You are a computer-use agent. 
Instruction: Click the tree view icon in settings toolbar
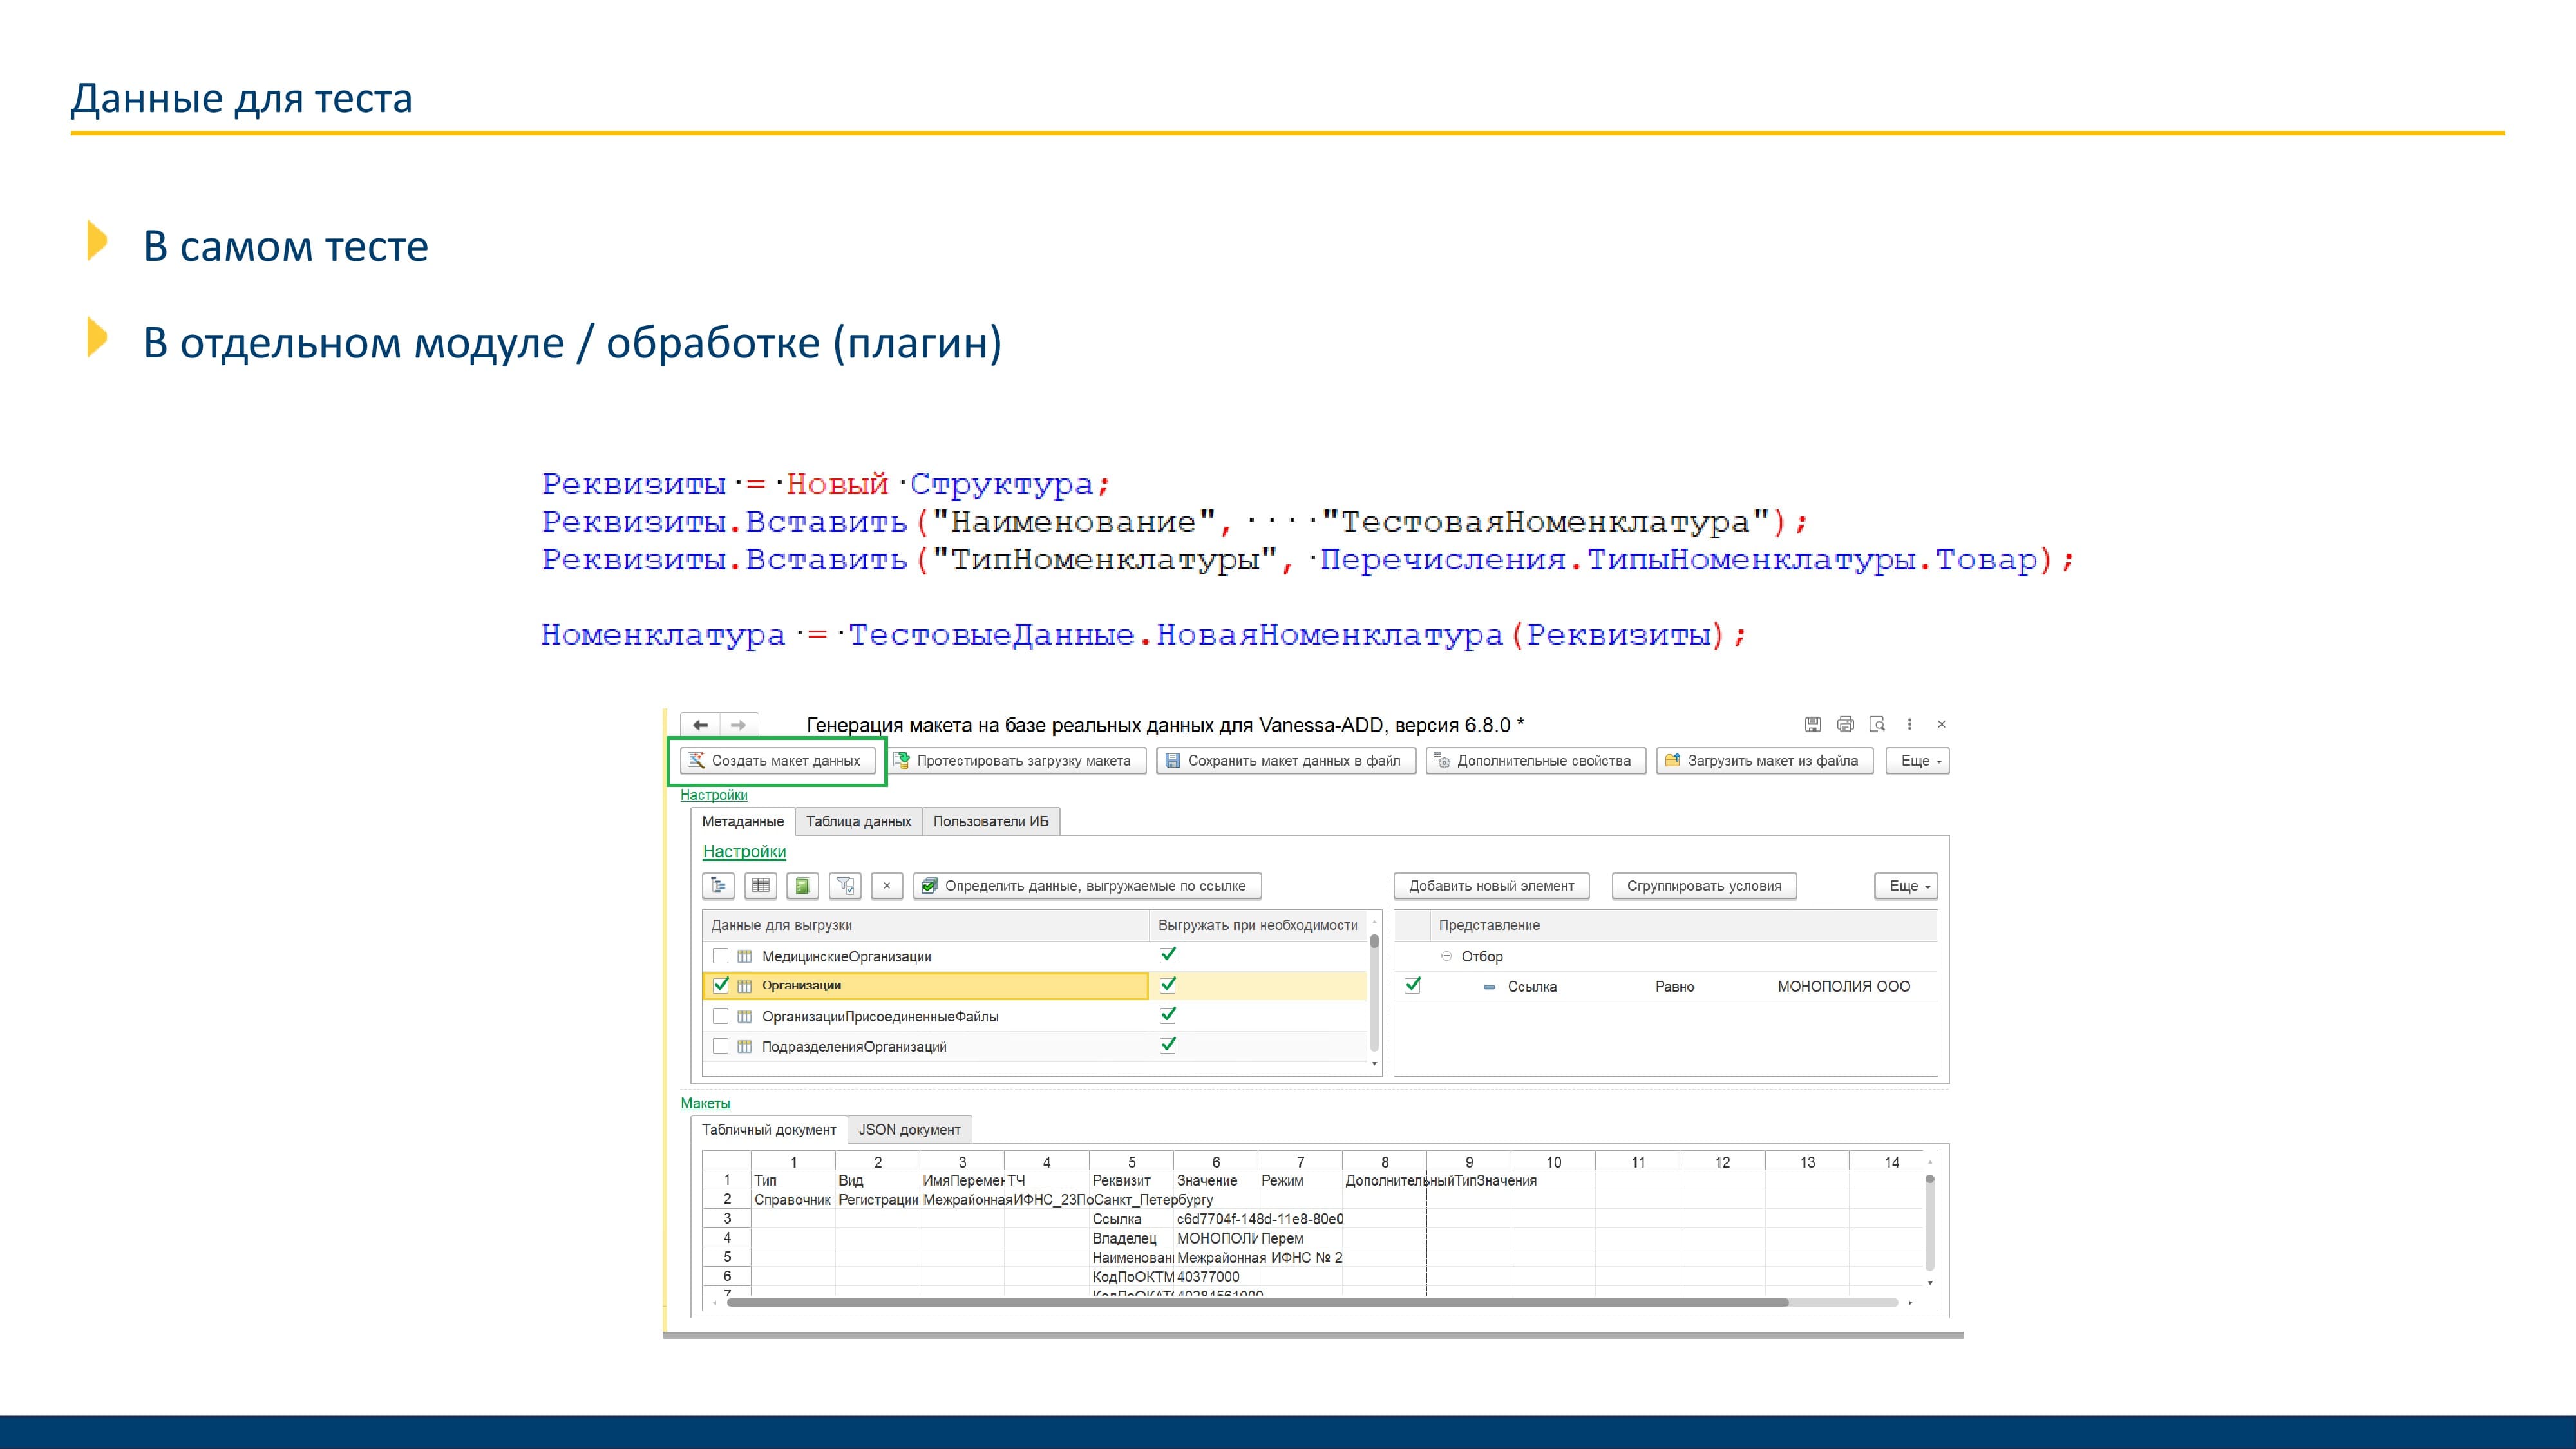(x=718, y=886)
